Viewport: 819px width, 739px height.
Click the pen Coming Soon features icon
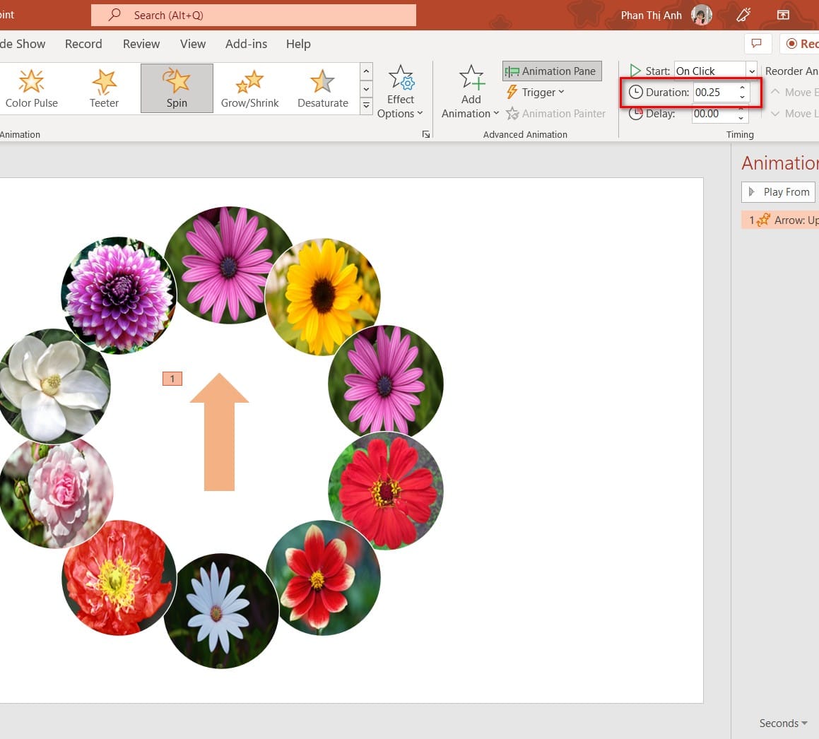tap(744, 15)
